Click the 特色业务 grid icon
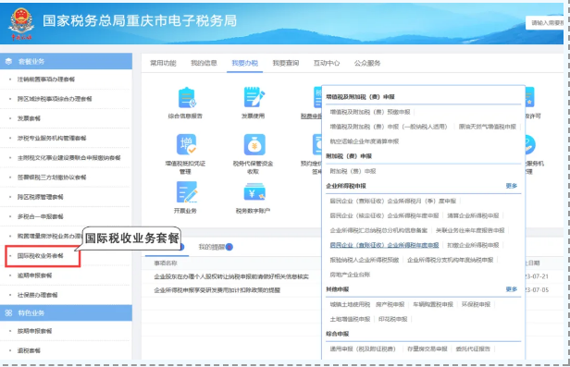This screenshot has width=570, height=367. point(8,312)
